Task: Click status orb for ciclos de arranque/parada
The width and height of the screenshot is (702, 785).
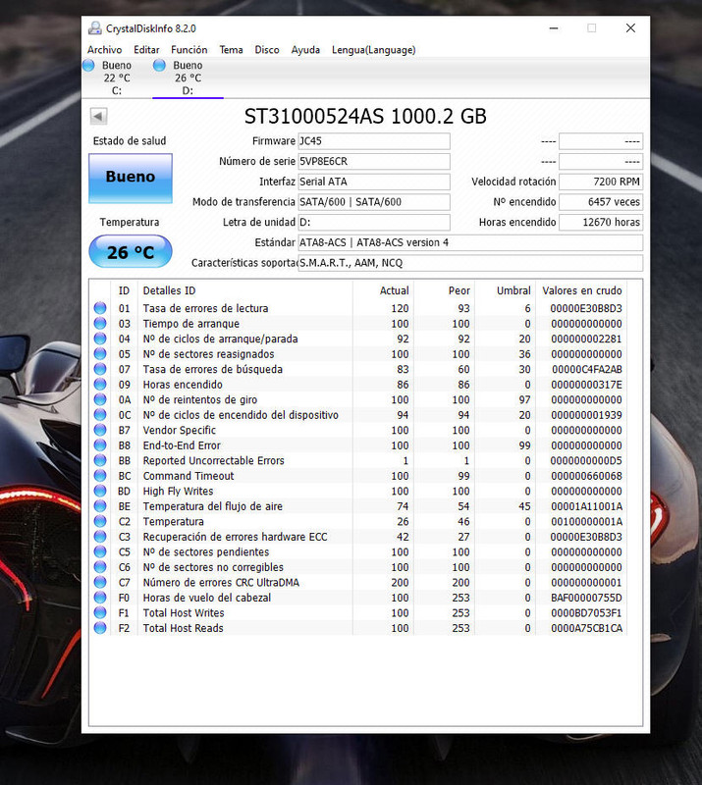Action: click(100, 339)
